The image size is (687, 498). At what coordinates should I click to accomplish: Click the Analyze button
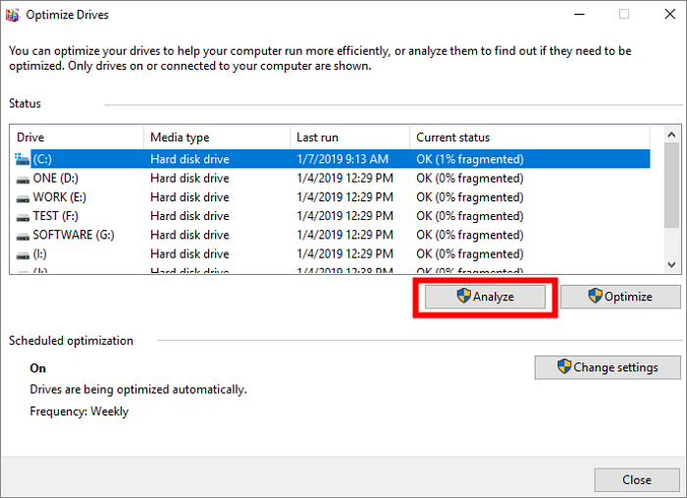[485, 297]
